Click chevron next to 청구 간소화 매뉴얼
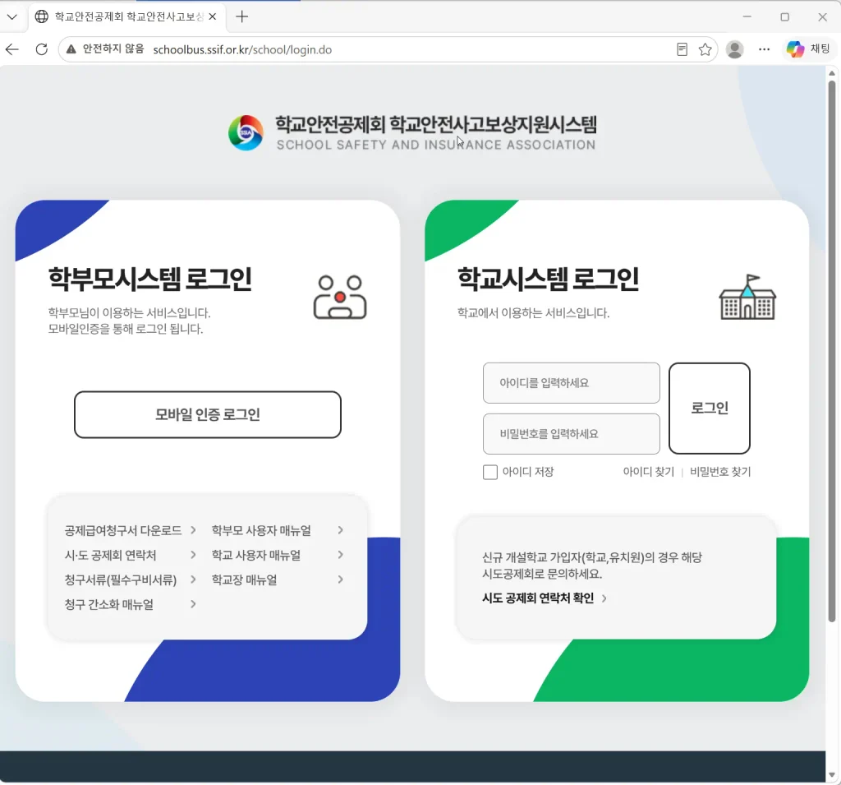The image size is (841, 785). coord(193,604)
